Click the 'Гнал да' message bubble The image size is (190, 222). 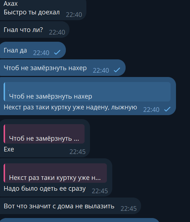33,50
